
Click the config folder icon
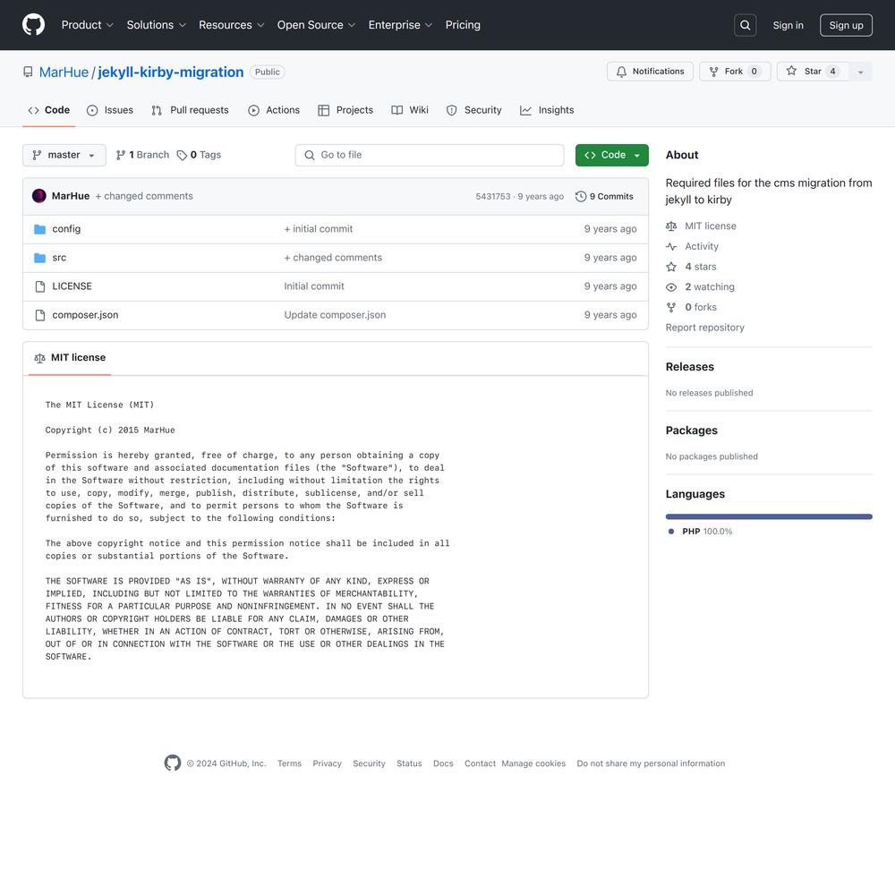(x=39, y=229)
